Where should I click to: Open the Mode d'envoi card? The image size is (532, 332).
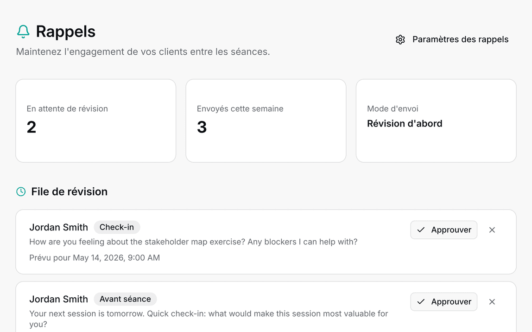click(436, 121)
